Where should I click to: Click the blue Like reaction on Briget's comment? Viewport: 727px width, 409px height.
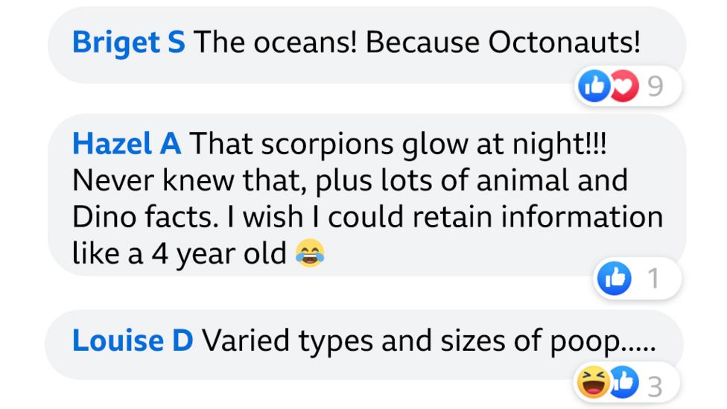point(594,87)
